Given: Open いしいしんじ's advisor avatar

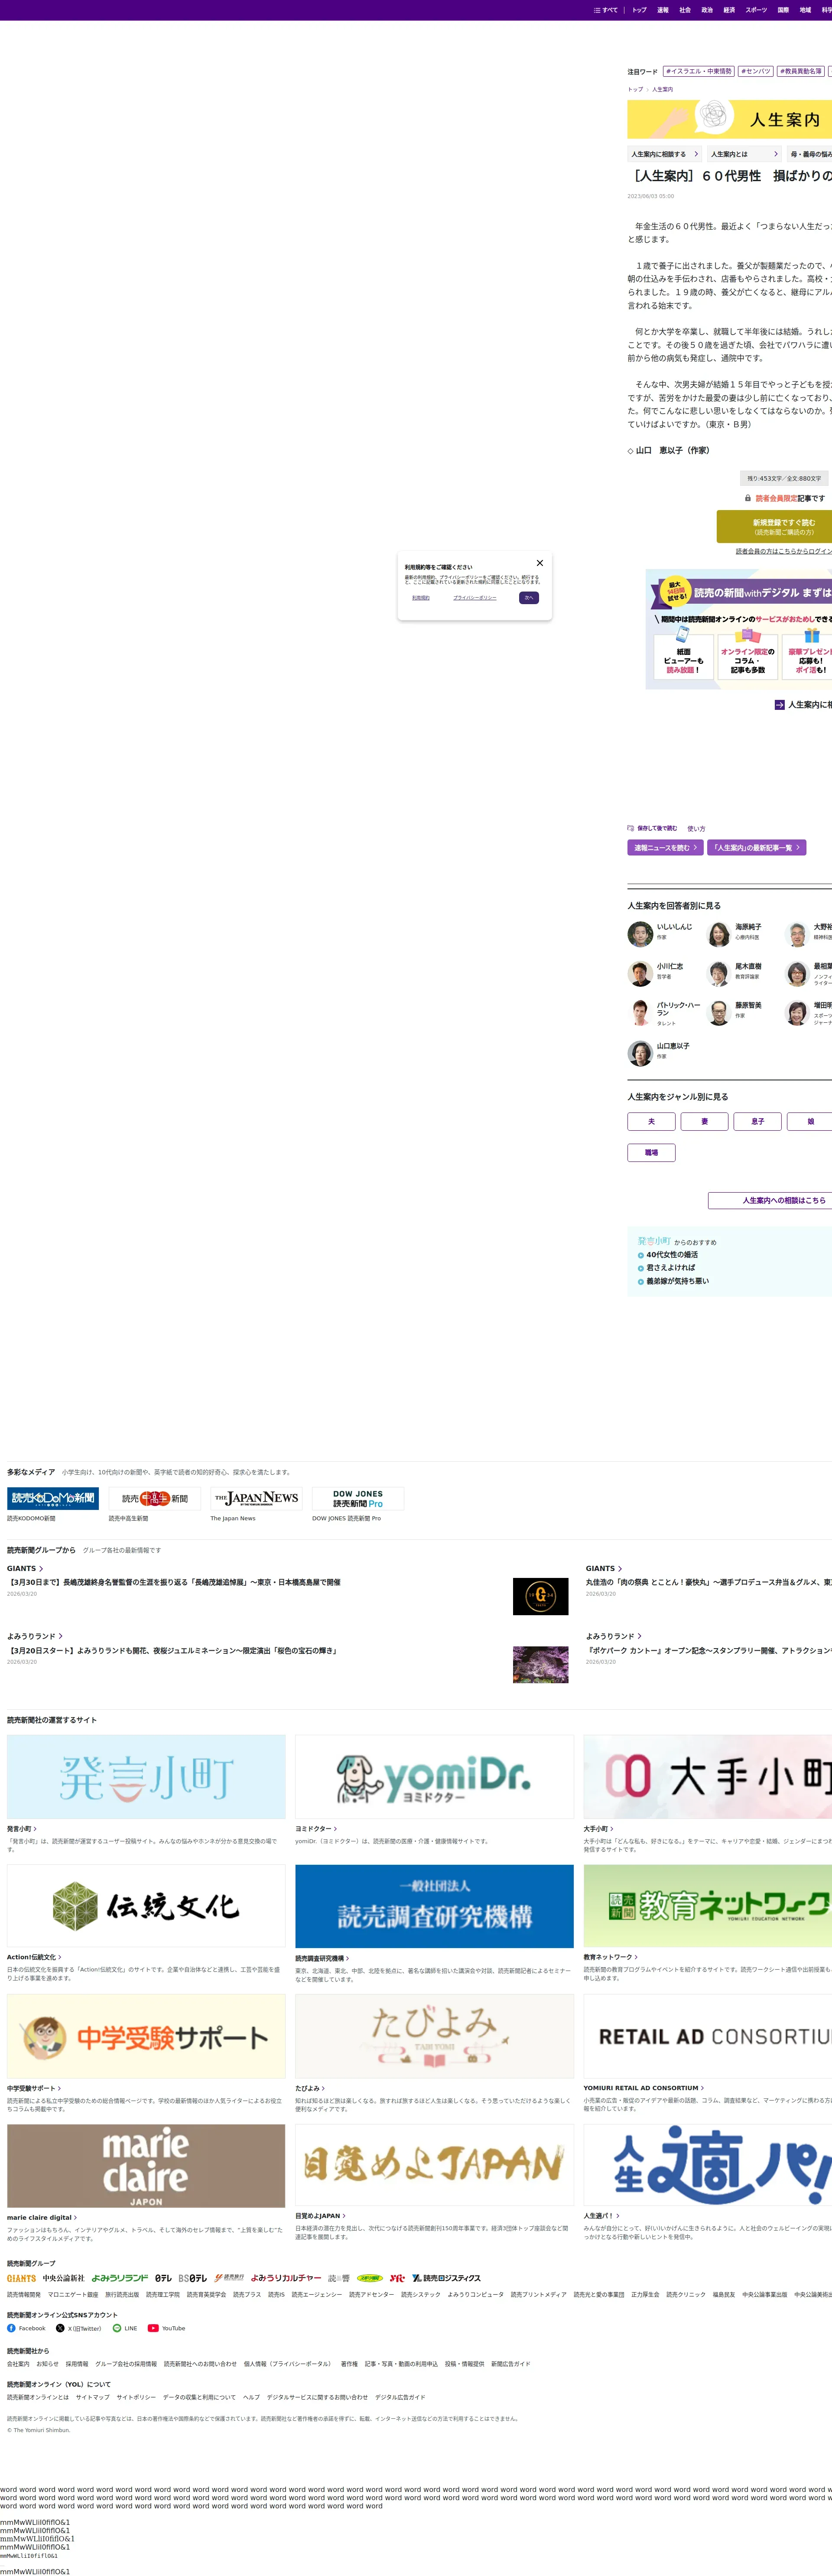Looking at the screenshot, I should coord(640,934).
